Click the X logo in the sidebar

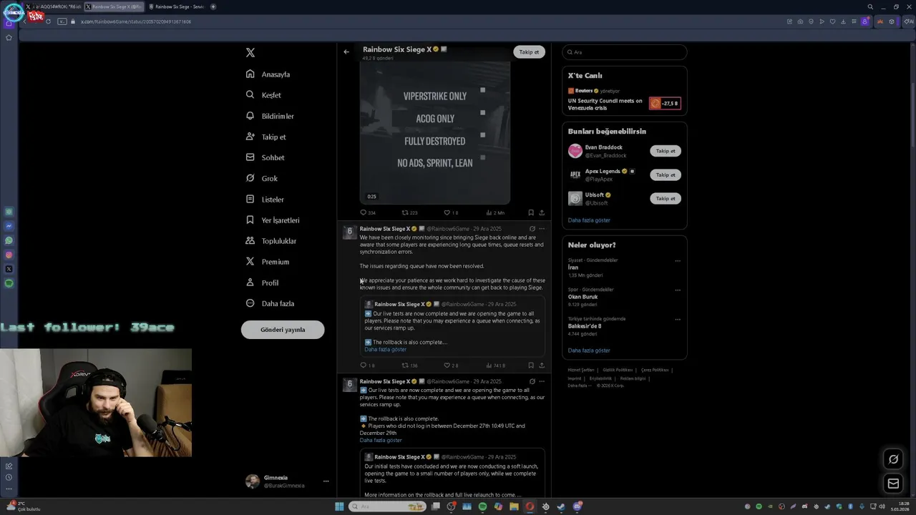click(x=250, y=53)
